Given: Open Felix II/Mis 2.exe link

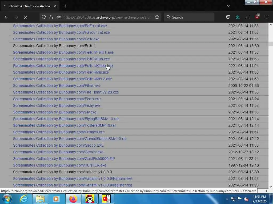Looking at the screenshot, I should [x=62, y=79].
